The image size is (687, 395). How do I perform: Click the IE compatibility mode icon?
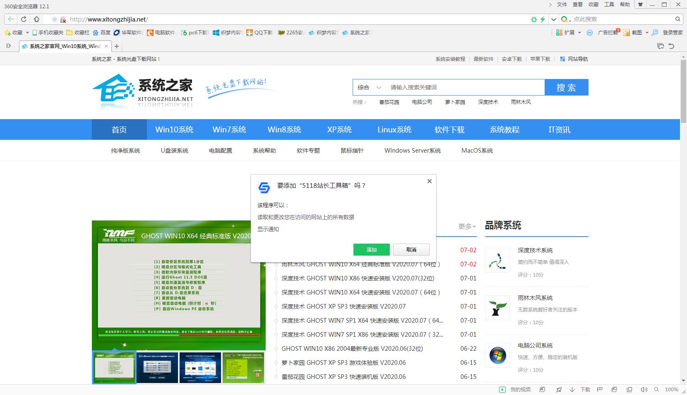(x=614, y=389)
